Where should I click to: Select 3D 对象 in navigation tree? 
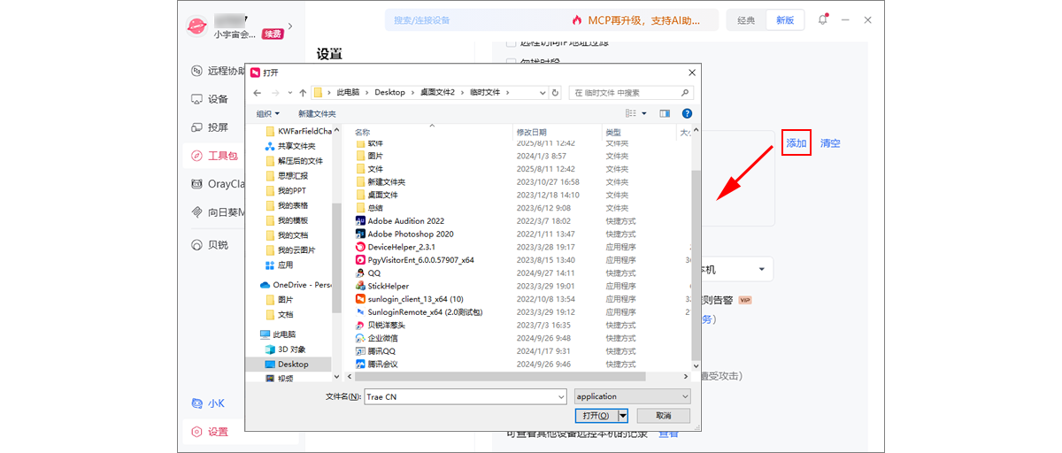point(291,349)
